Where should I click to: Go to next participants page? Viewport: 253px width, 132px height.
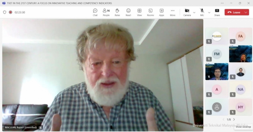pyautogui.click(x=234, y=119)
